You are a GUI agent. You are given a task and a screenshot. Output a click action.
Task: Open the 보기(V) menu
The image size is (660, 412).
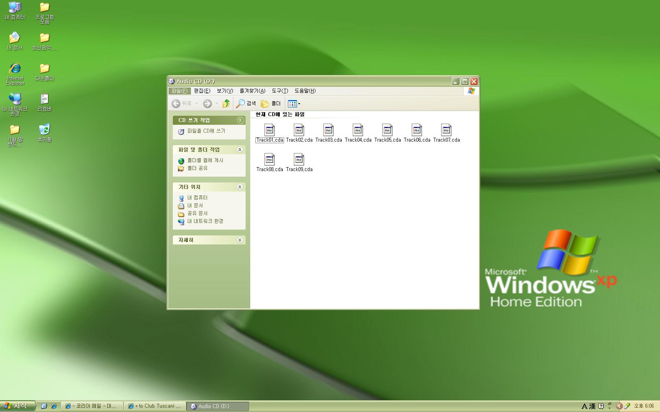point(225,91)
